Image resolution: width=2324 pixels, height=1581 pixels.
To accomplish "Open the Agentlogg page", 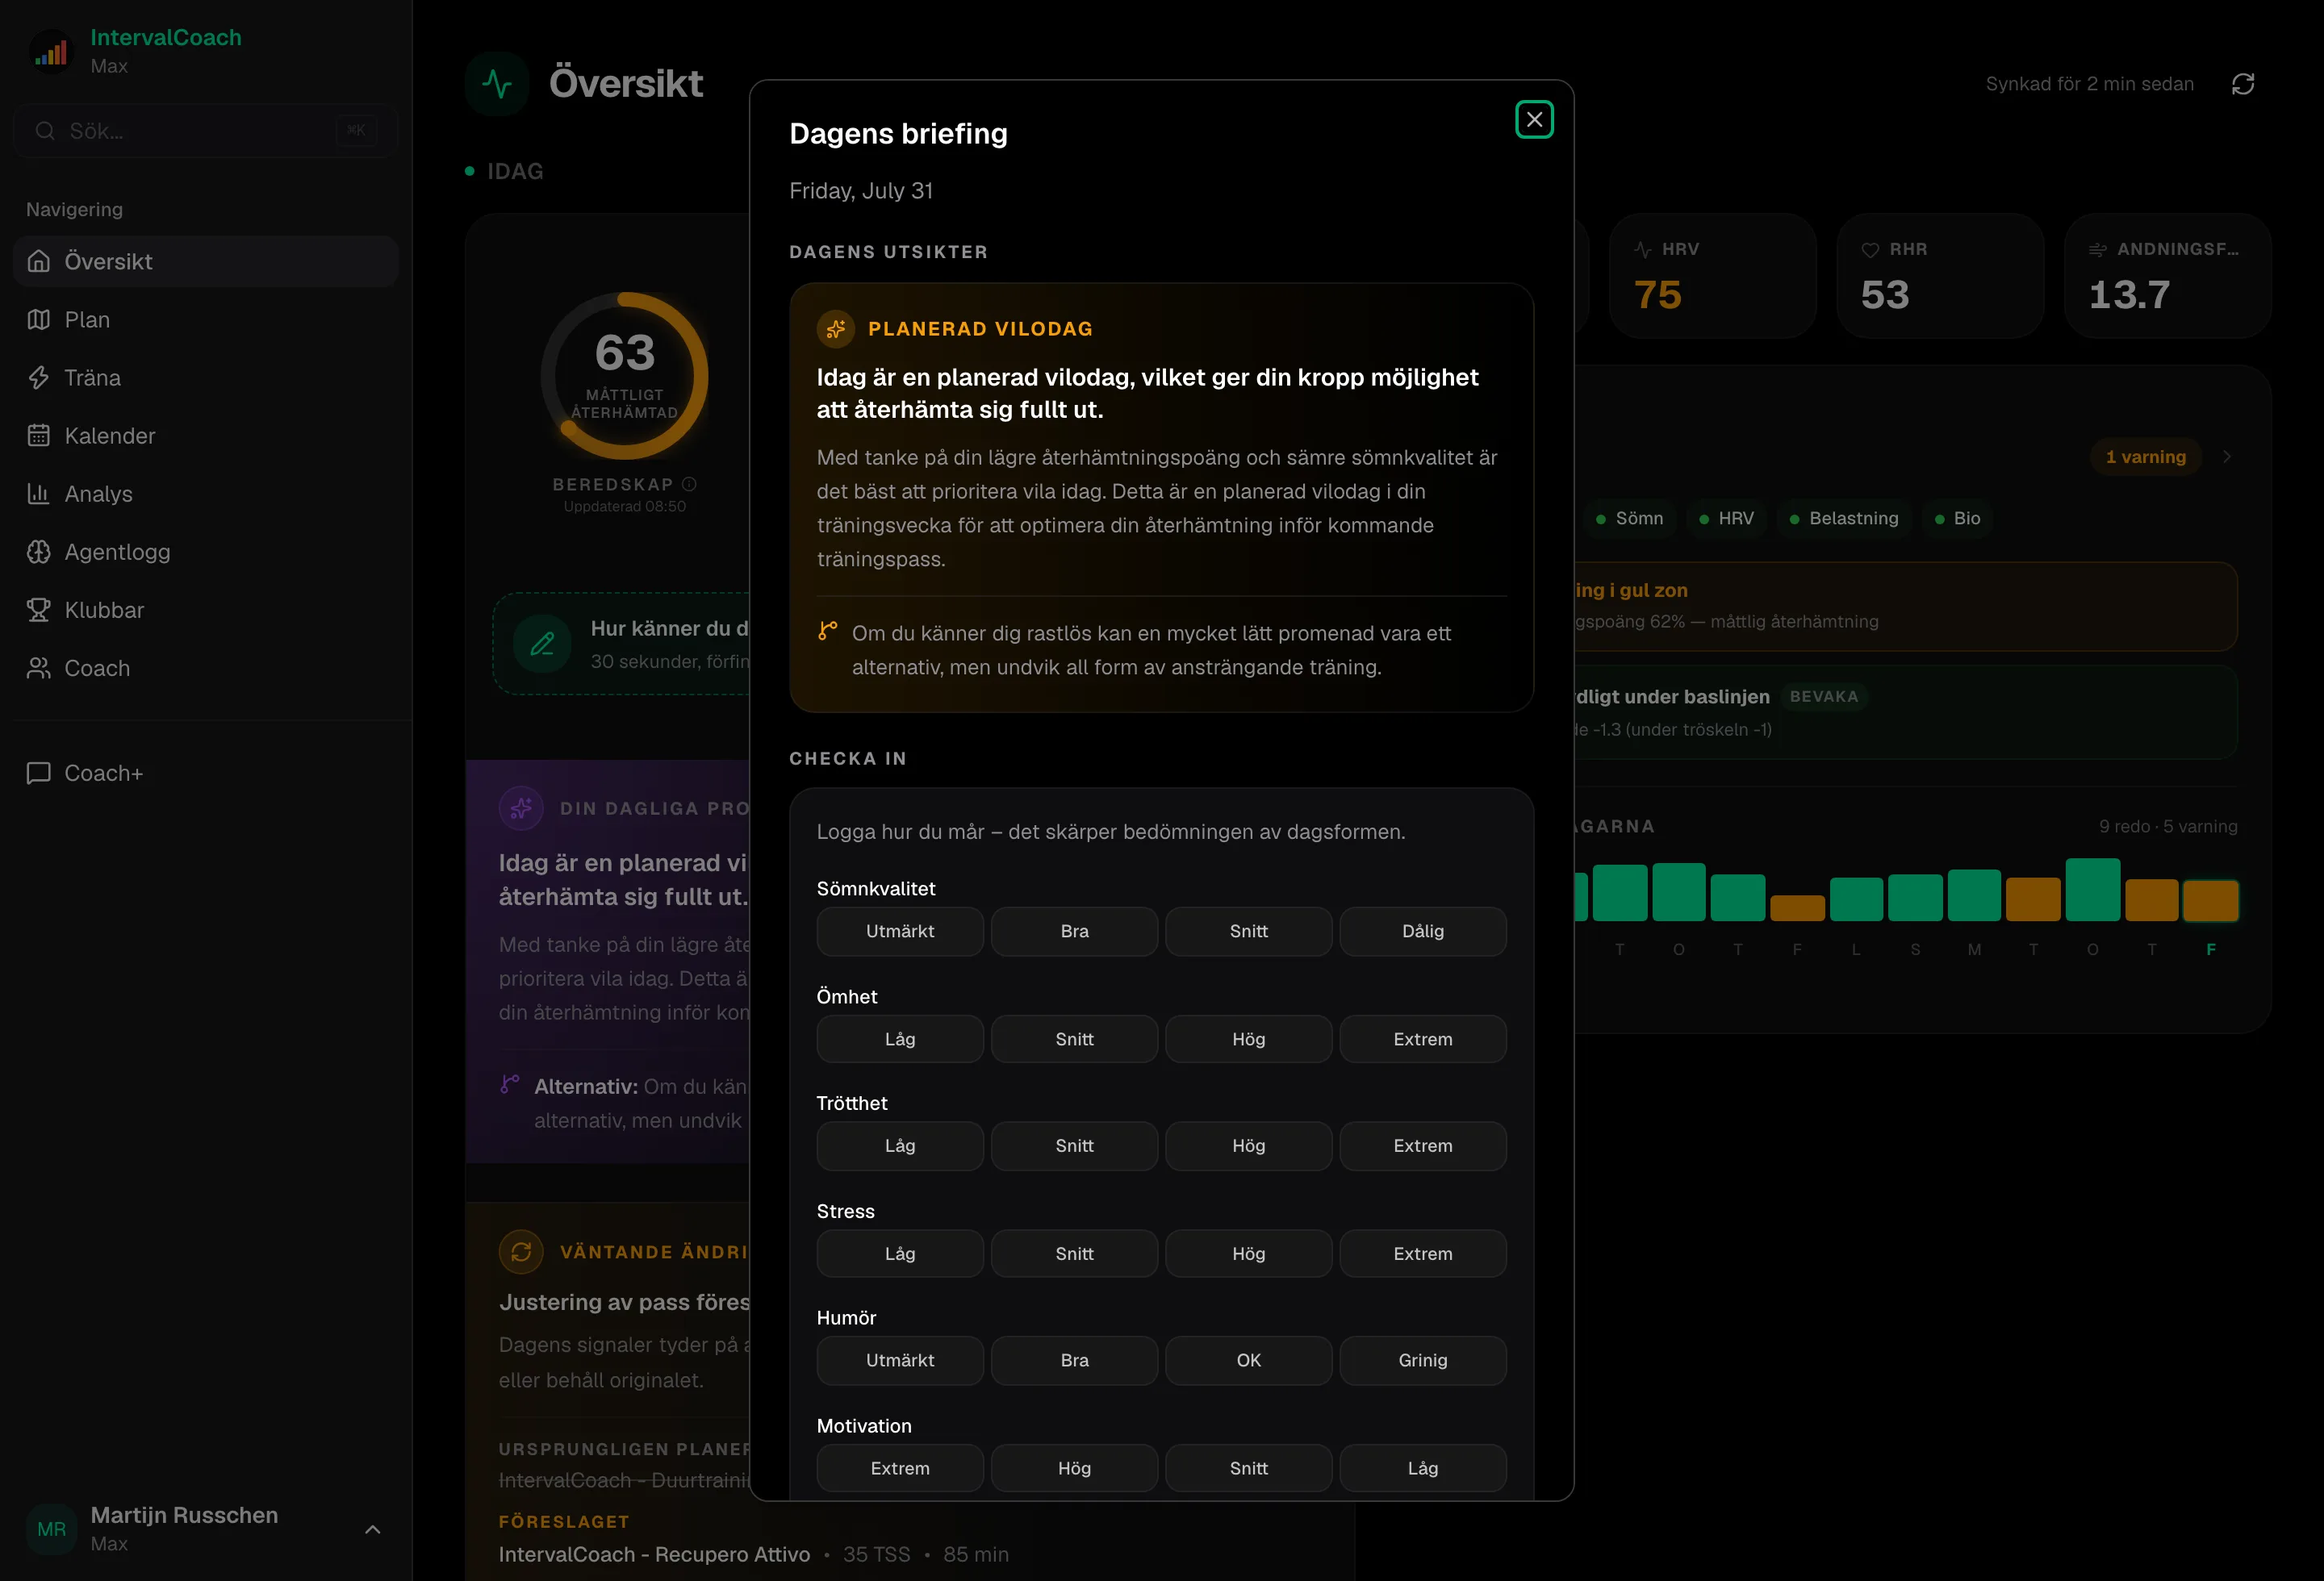I will point(206,551).
